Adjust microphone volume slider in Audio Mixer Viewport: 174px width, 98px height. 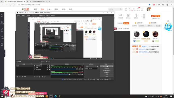pyautogui.click(x=64, y=69)
